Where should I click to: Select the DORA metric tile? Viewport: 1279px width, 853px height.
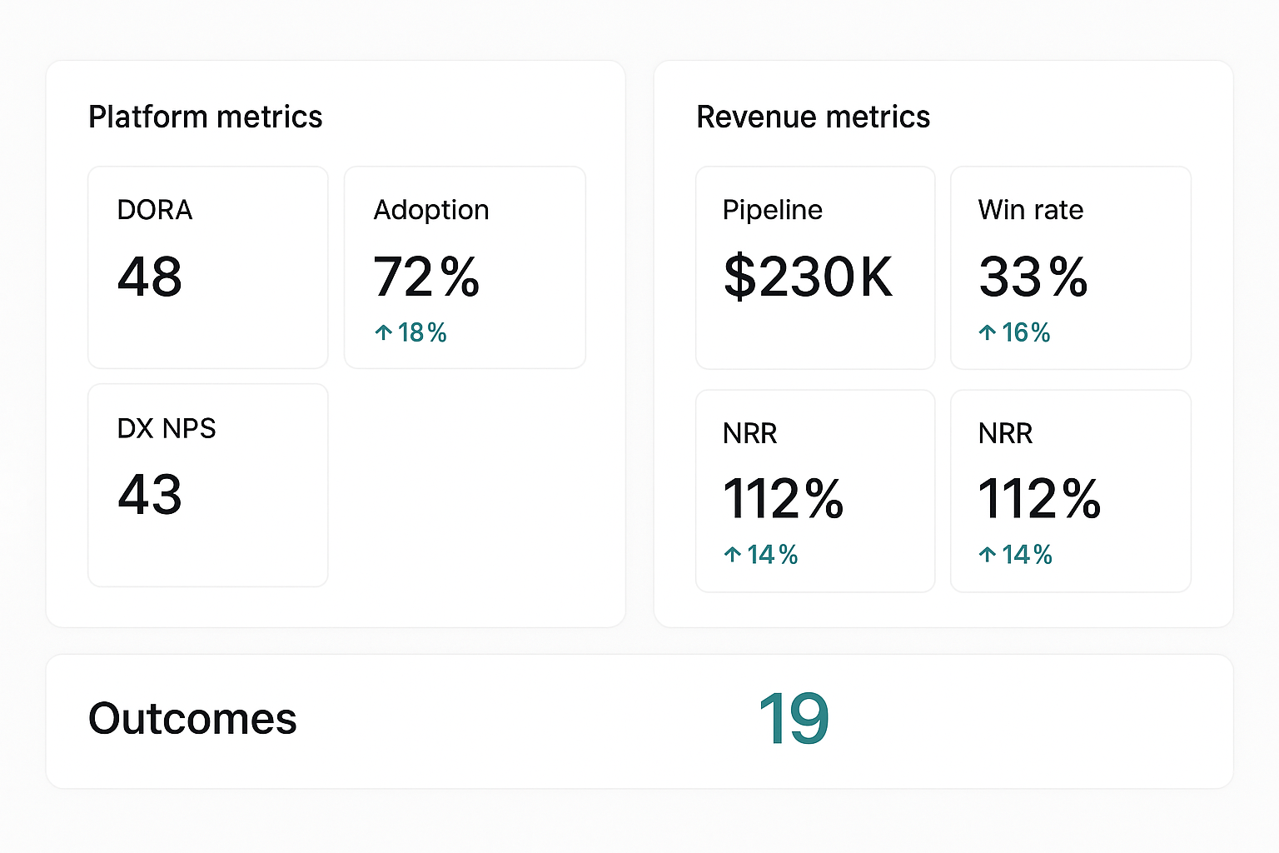(x=207, y=267)
